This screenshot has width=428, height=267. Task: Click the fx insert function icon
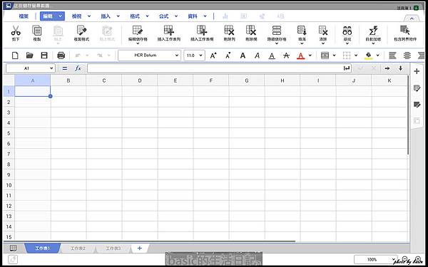tap(78, 68)
